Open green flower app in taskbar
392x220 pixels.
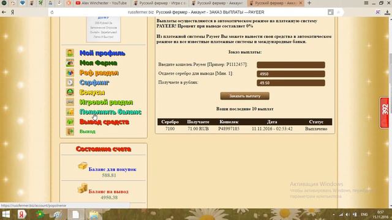[x=40, y=215]
